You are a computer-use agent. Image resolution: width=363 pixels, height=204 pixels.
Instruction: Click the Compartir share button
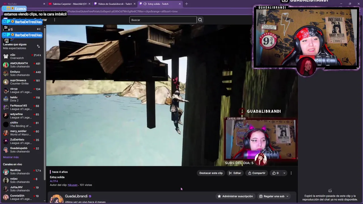click(257, 173)
